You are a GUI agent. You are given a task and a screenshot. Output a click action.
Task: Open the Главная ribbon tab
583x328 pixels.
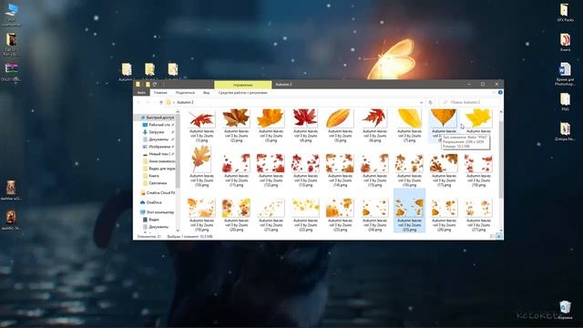coord(160,93)
